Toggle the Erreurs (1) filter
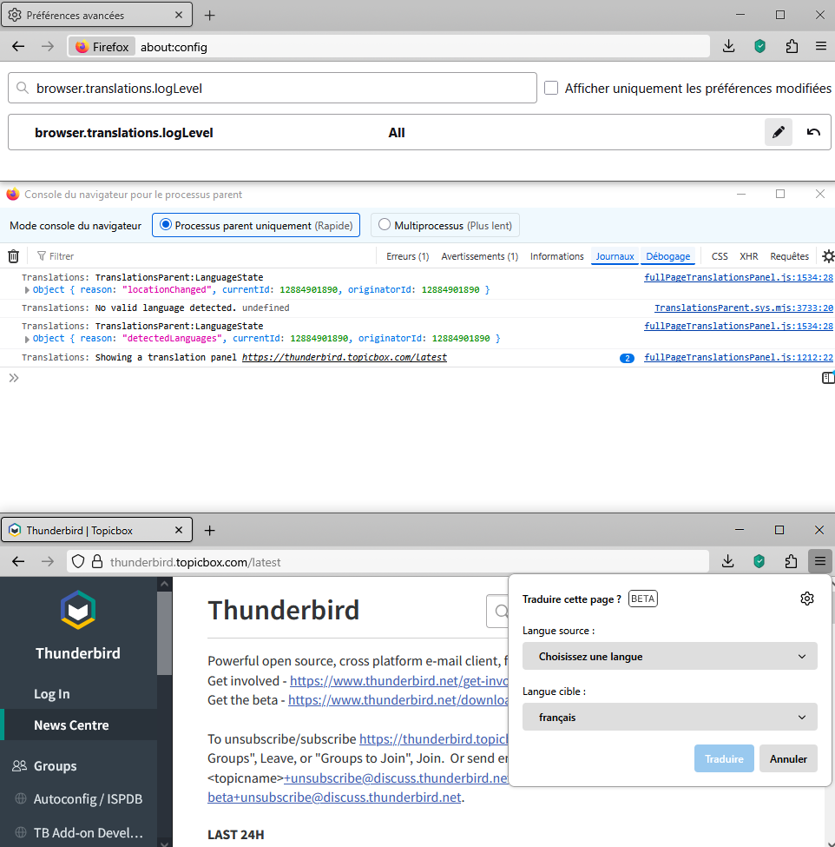 [x=407, y=256]
